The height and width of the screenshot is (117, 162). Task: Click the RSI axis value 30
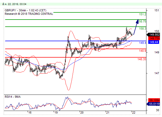point(158,110)
